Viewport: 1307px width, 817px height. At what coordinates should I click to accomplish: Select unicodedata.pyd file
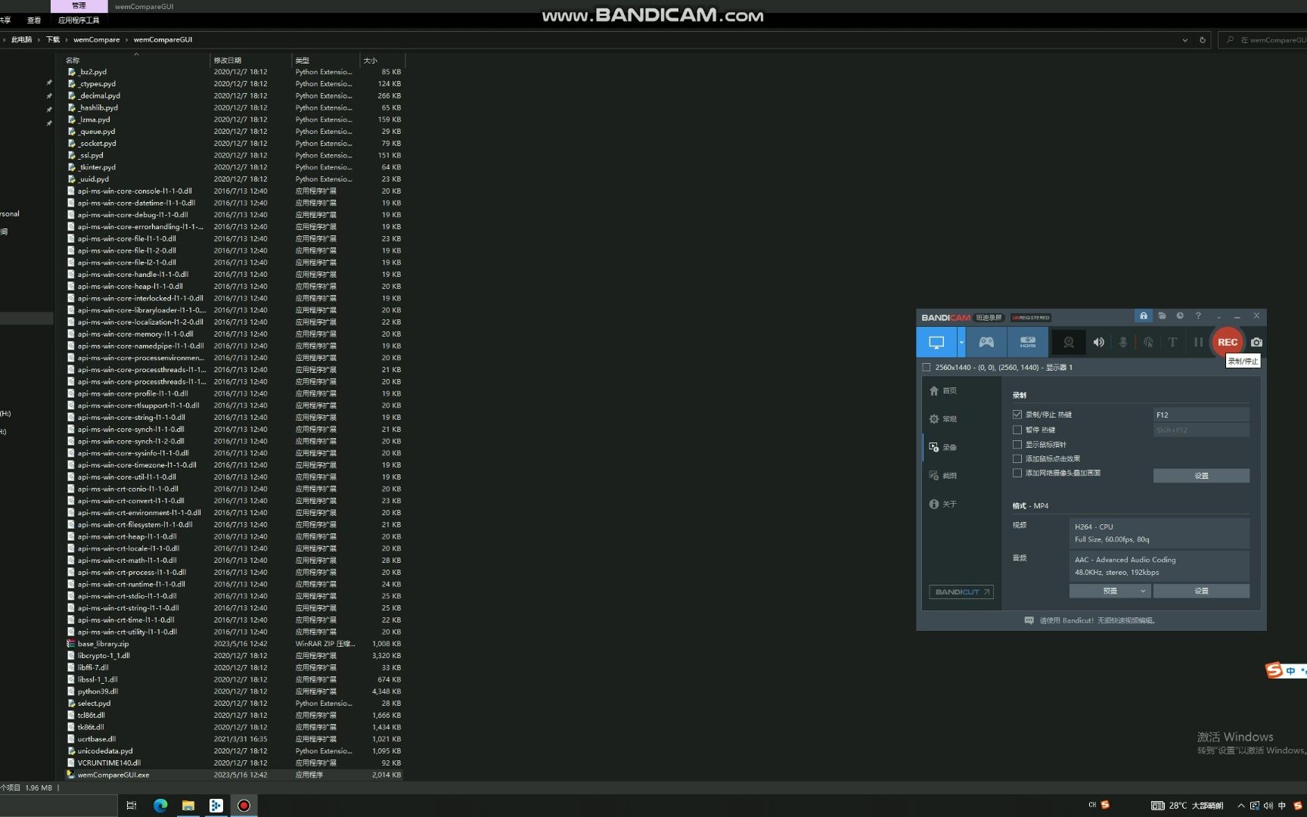tap(234, 751)
